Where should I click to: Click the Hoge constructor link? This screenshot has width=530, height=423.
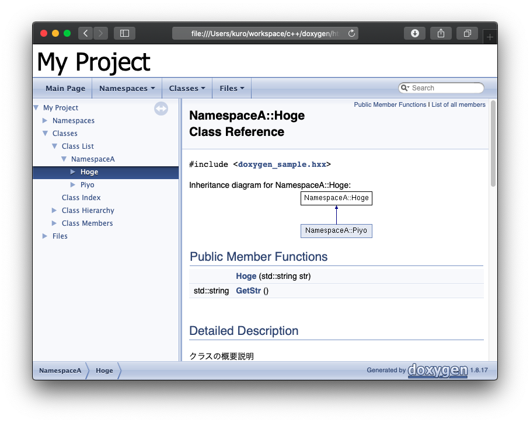[x=246, y=276]
